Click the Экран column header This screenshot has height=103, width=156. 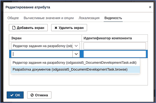click(45, 38)
